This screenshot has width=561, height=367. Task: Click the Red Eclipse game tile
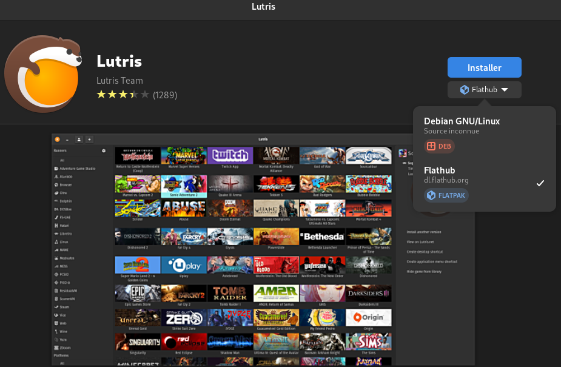(x=184, y=344)
